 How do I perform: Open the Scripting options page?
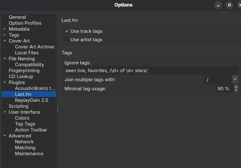point(18,106)
